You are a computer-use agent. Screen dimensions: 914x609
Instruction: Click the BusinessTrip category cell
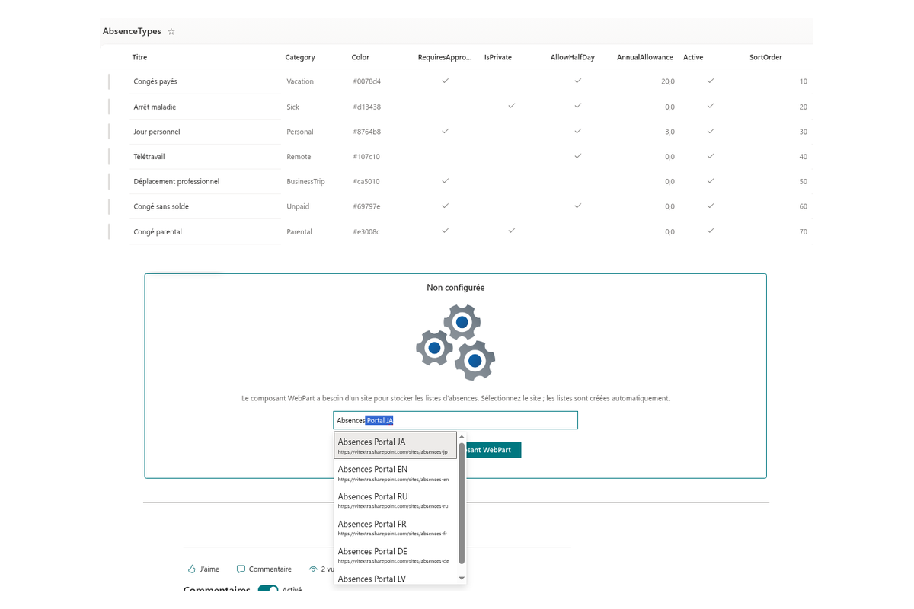coord(305,182)
